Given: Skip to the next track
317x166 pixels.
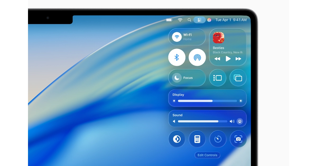Looking at the screenshot, I should pos(238,59).
